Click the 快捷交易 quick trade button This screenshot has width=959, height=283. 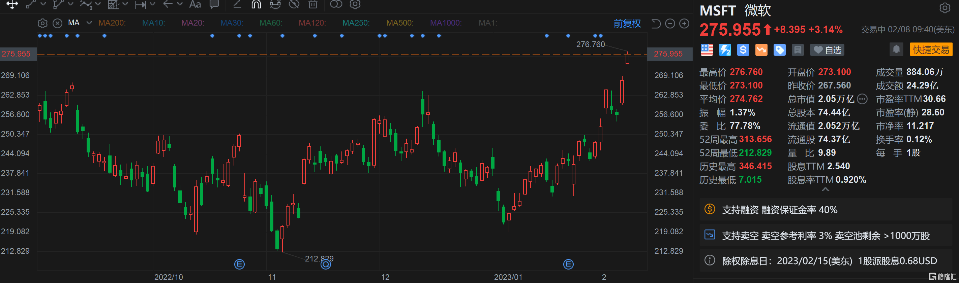[931, 49]
